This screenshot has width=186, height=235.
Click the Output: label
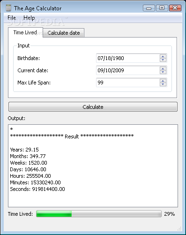16,118
